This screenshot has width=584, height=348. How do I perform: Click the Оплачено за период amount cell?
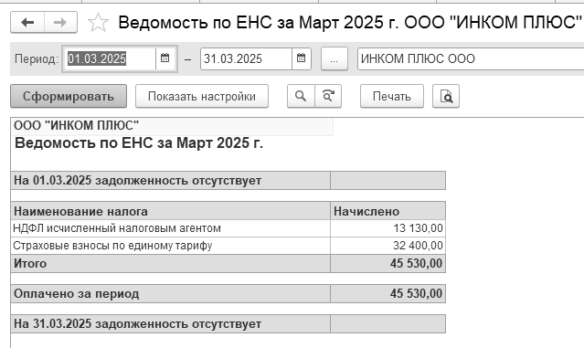click(388, 294)
